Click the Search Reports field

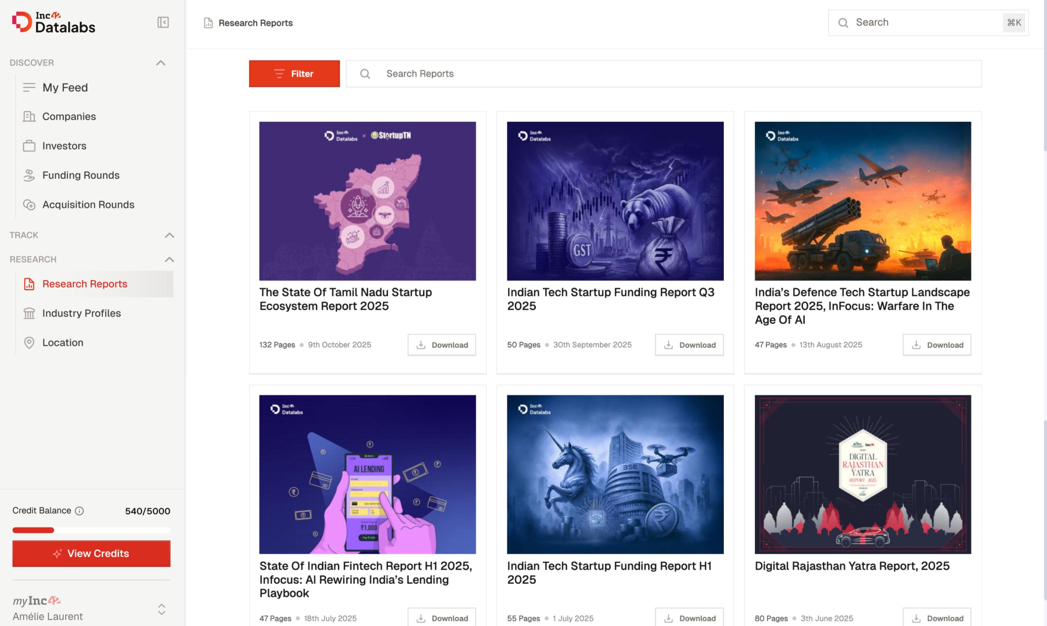coord(663,74)
